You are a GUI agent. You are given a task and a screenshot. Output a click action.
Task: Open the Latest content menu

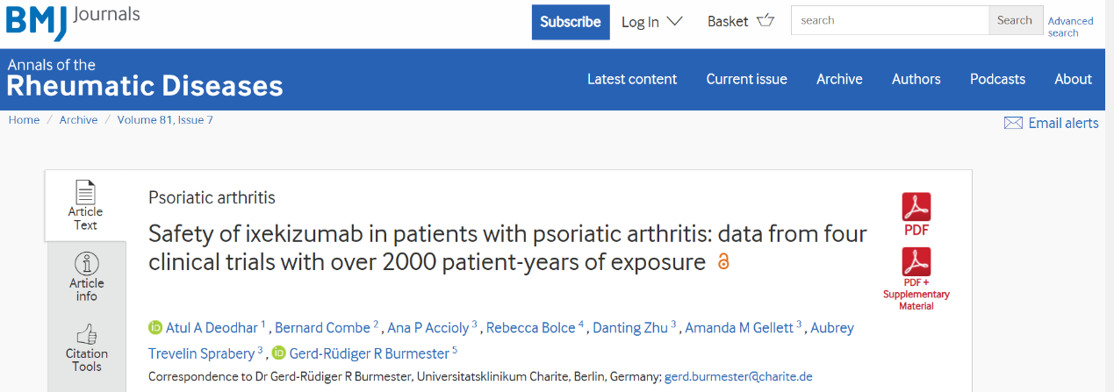click(632, 79)
